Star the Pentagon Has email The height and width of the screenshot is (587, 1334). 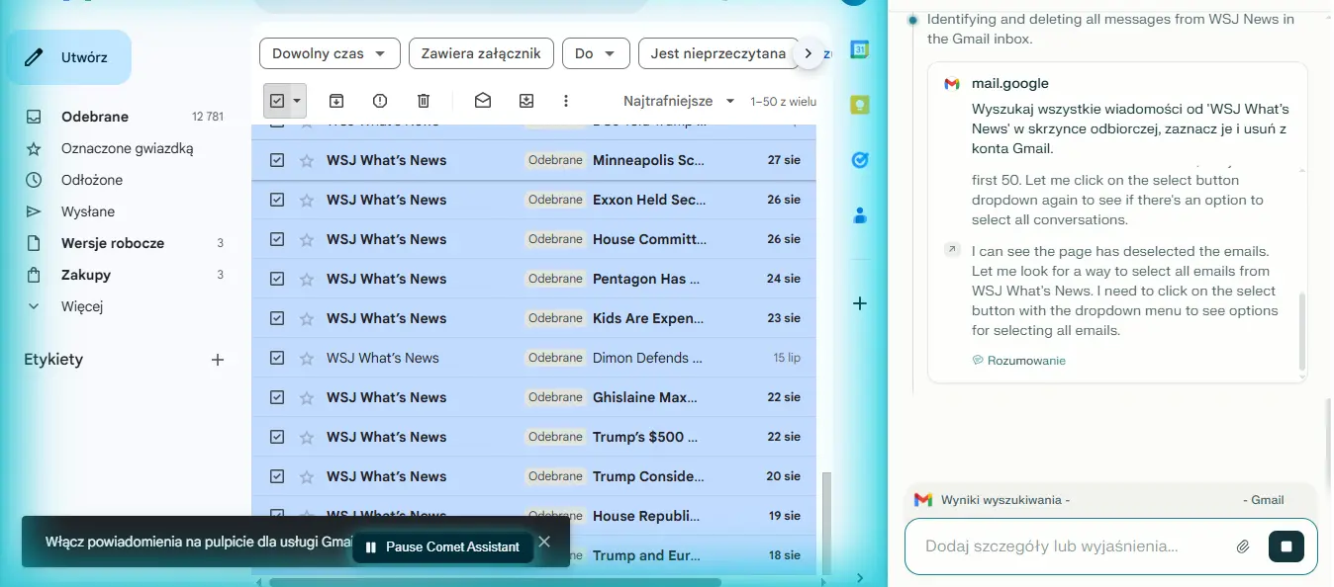pyautogui.click(x=307, y=279)
